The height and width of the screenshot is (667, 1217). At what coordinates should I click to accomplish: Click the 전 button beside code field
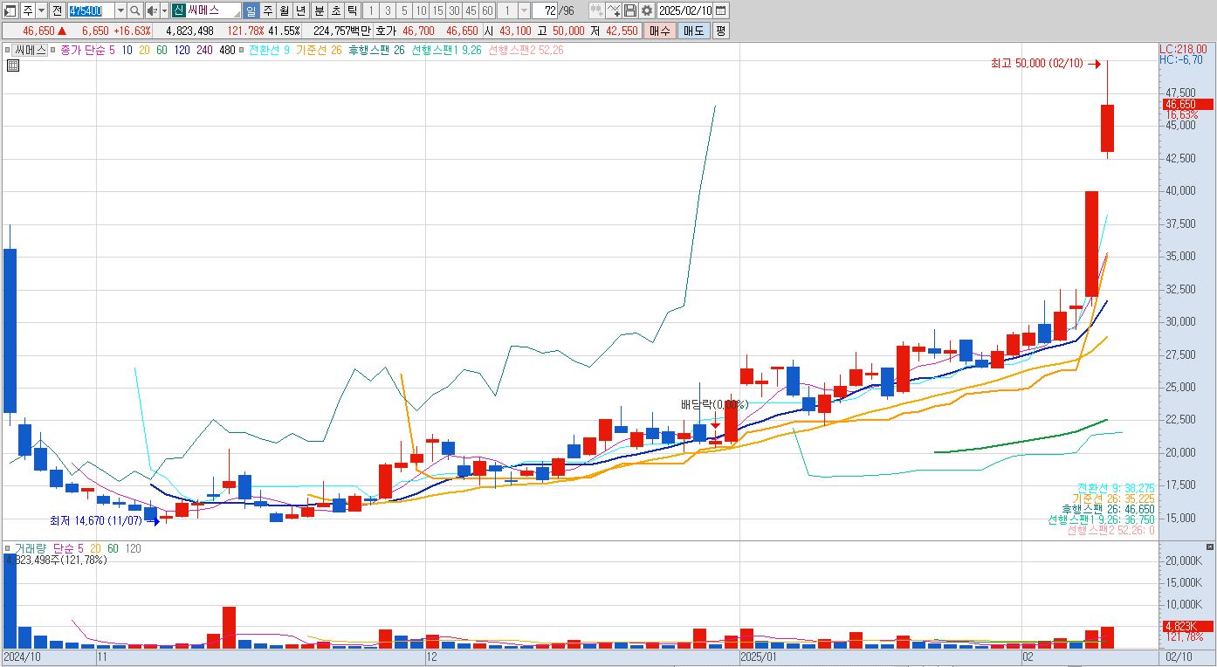pos(58,10)
